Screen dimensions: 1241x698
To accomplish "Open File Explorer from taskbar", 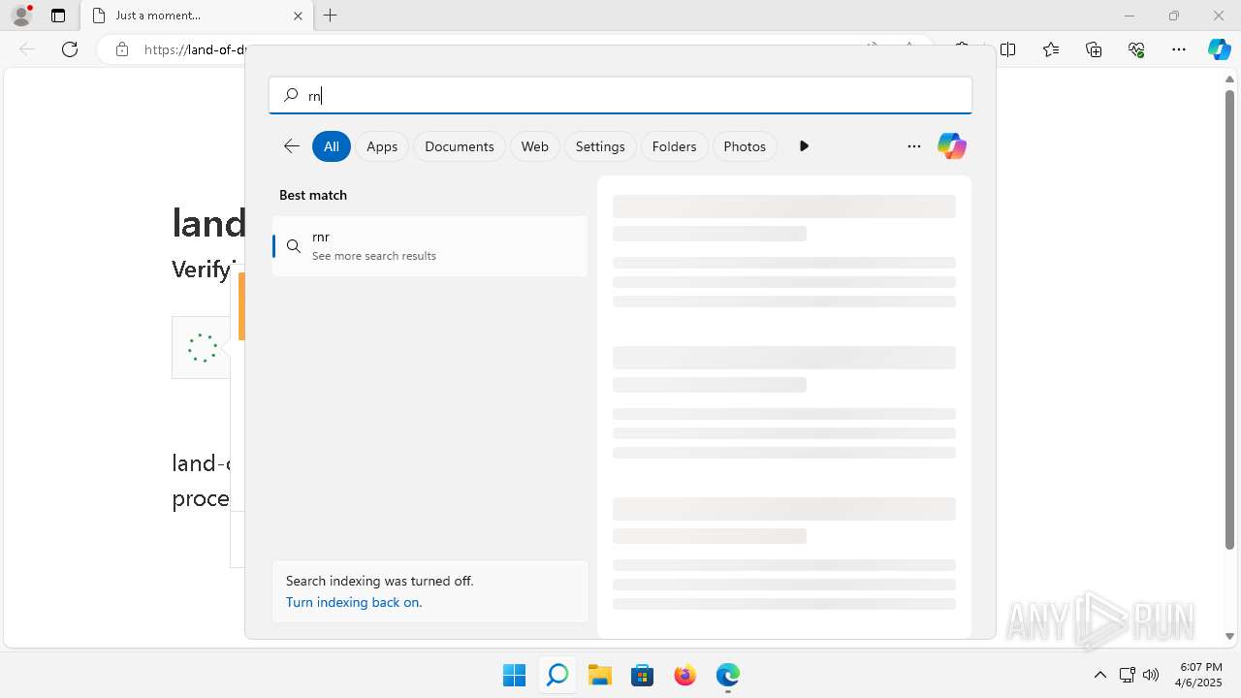I will [x=599, y=675].
